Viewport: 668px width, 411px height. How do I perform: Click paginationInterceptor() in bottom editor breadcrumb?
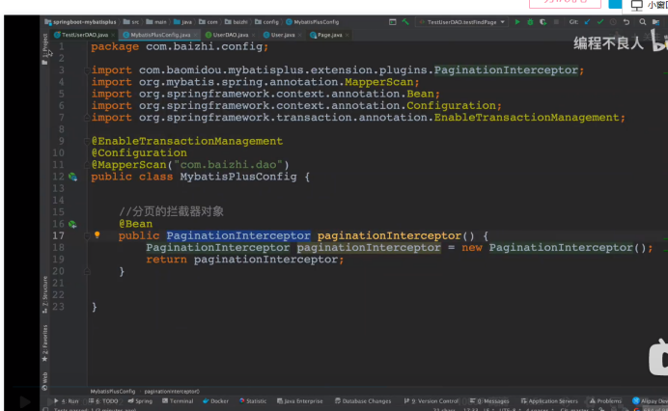[172, 391]
